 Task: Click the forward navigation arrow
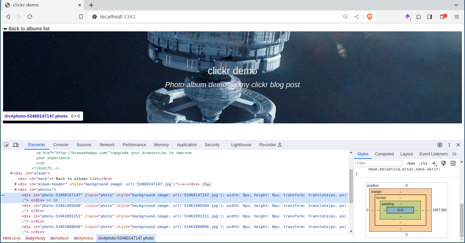point(19,17)
